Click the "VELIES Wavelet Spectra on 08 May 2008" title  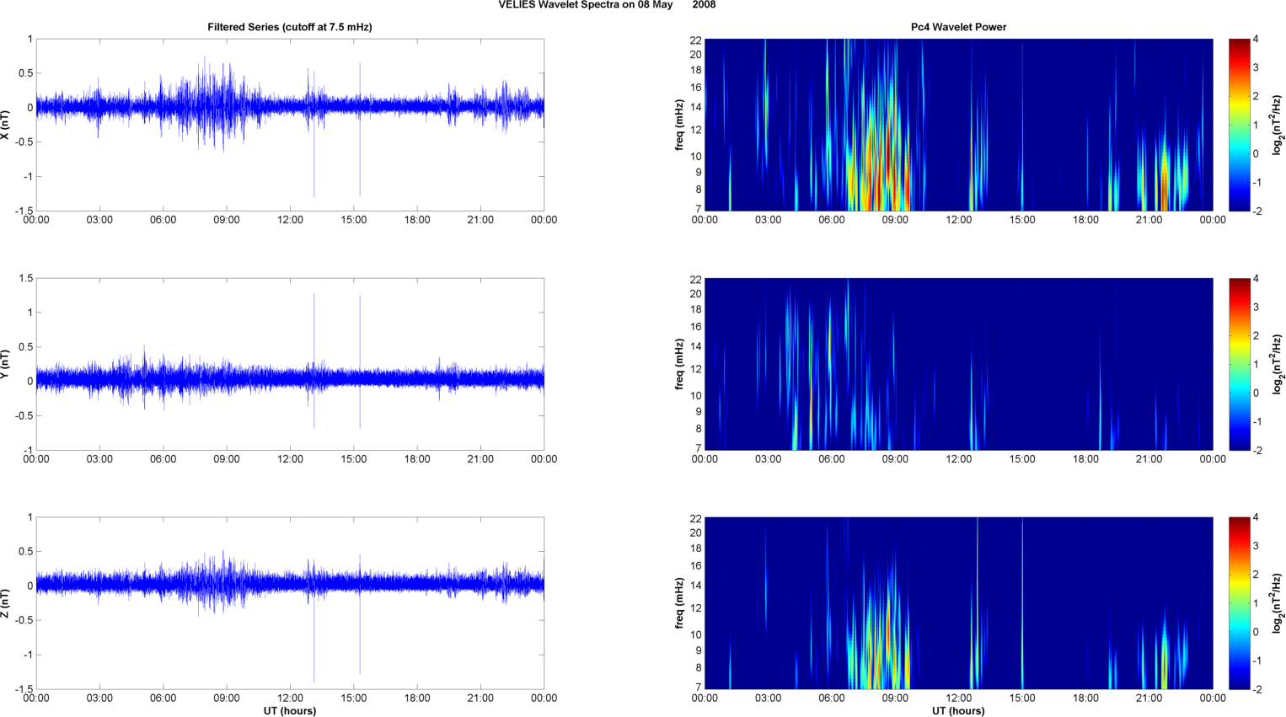(607, 5)
